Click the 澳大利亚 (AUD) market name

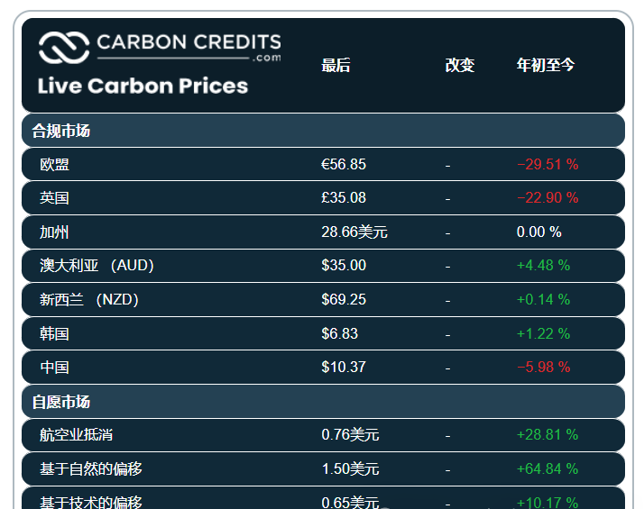(x=97, y=265)
